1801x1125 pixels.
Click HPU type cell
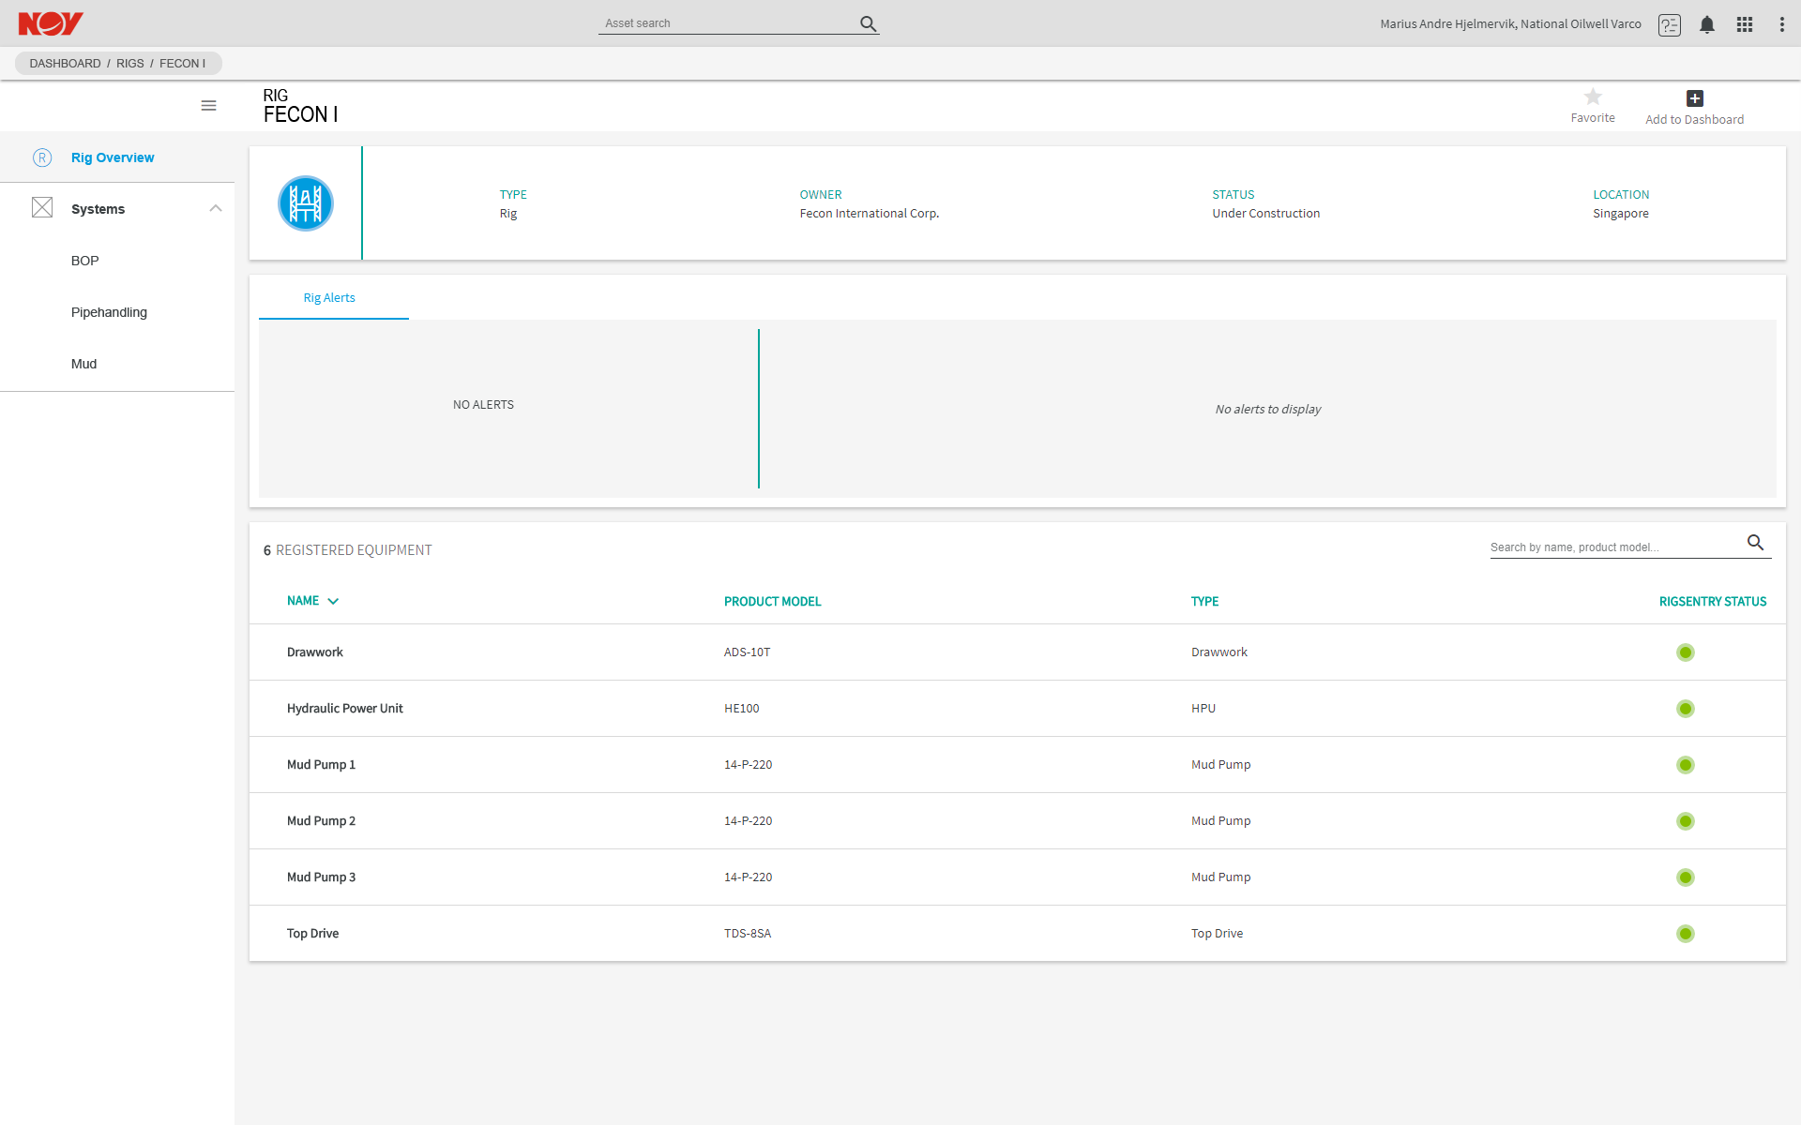(x=1203, y=709)
